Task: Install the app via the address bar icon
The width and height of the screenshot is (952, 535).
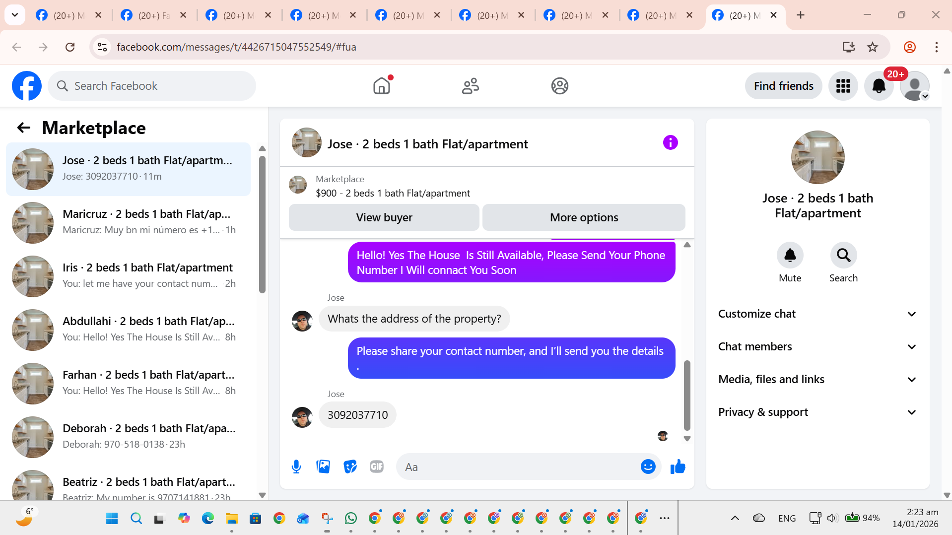Action: tap(848, 47)
